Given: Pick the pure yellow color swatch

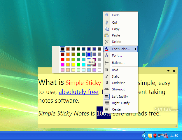Looking at the screenshot, I should [73, 65].
